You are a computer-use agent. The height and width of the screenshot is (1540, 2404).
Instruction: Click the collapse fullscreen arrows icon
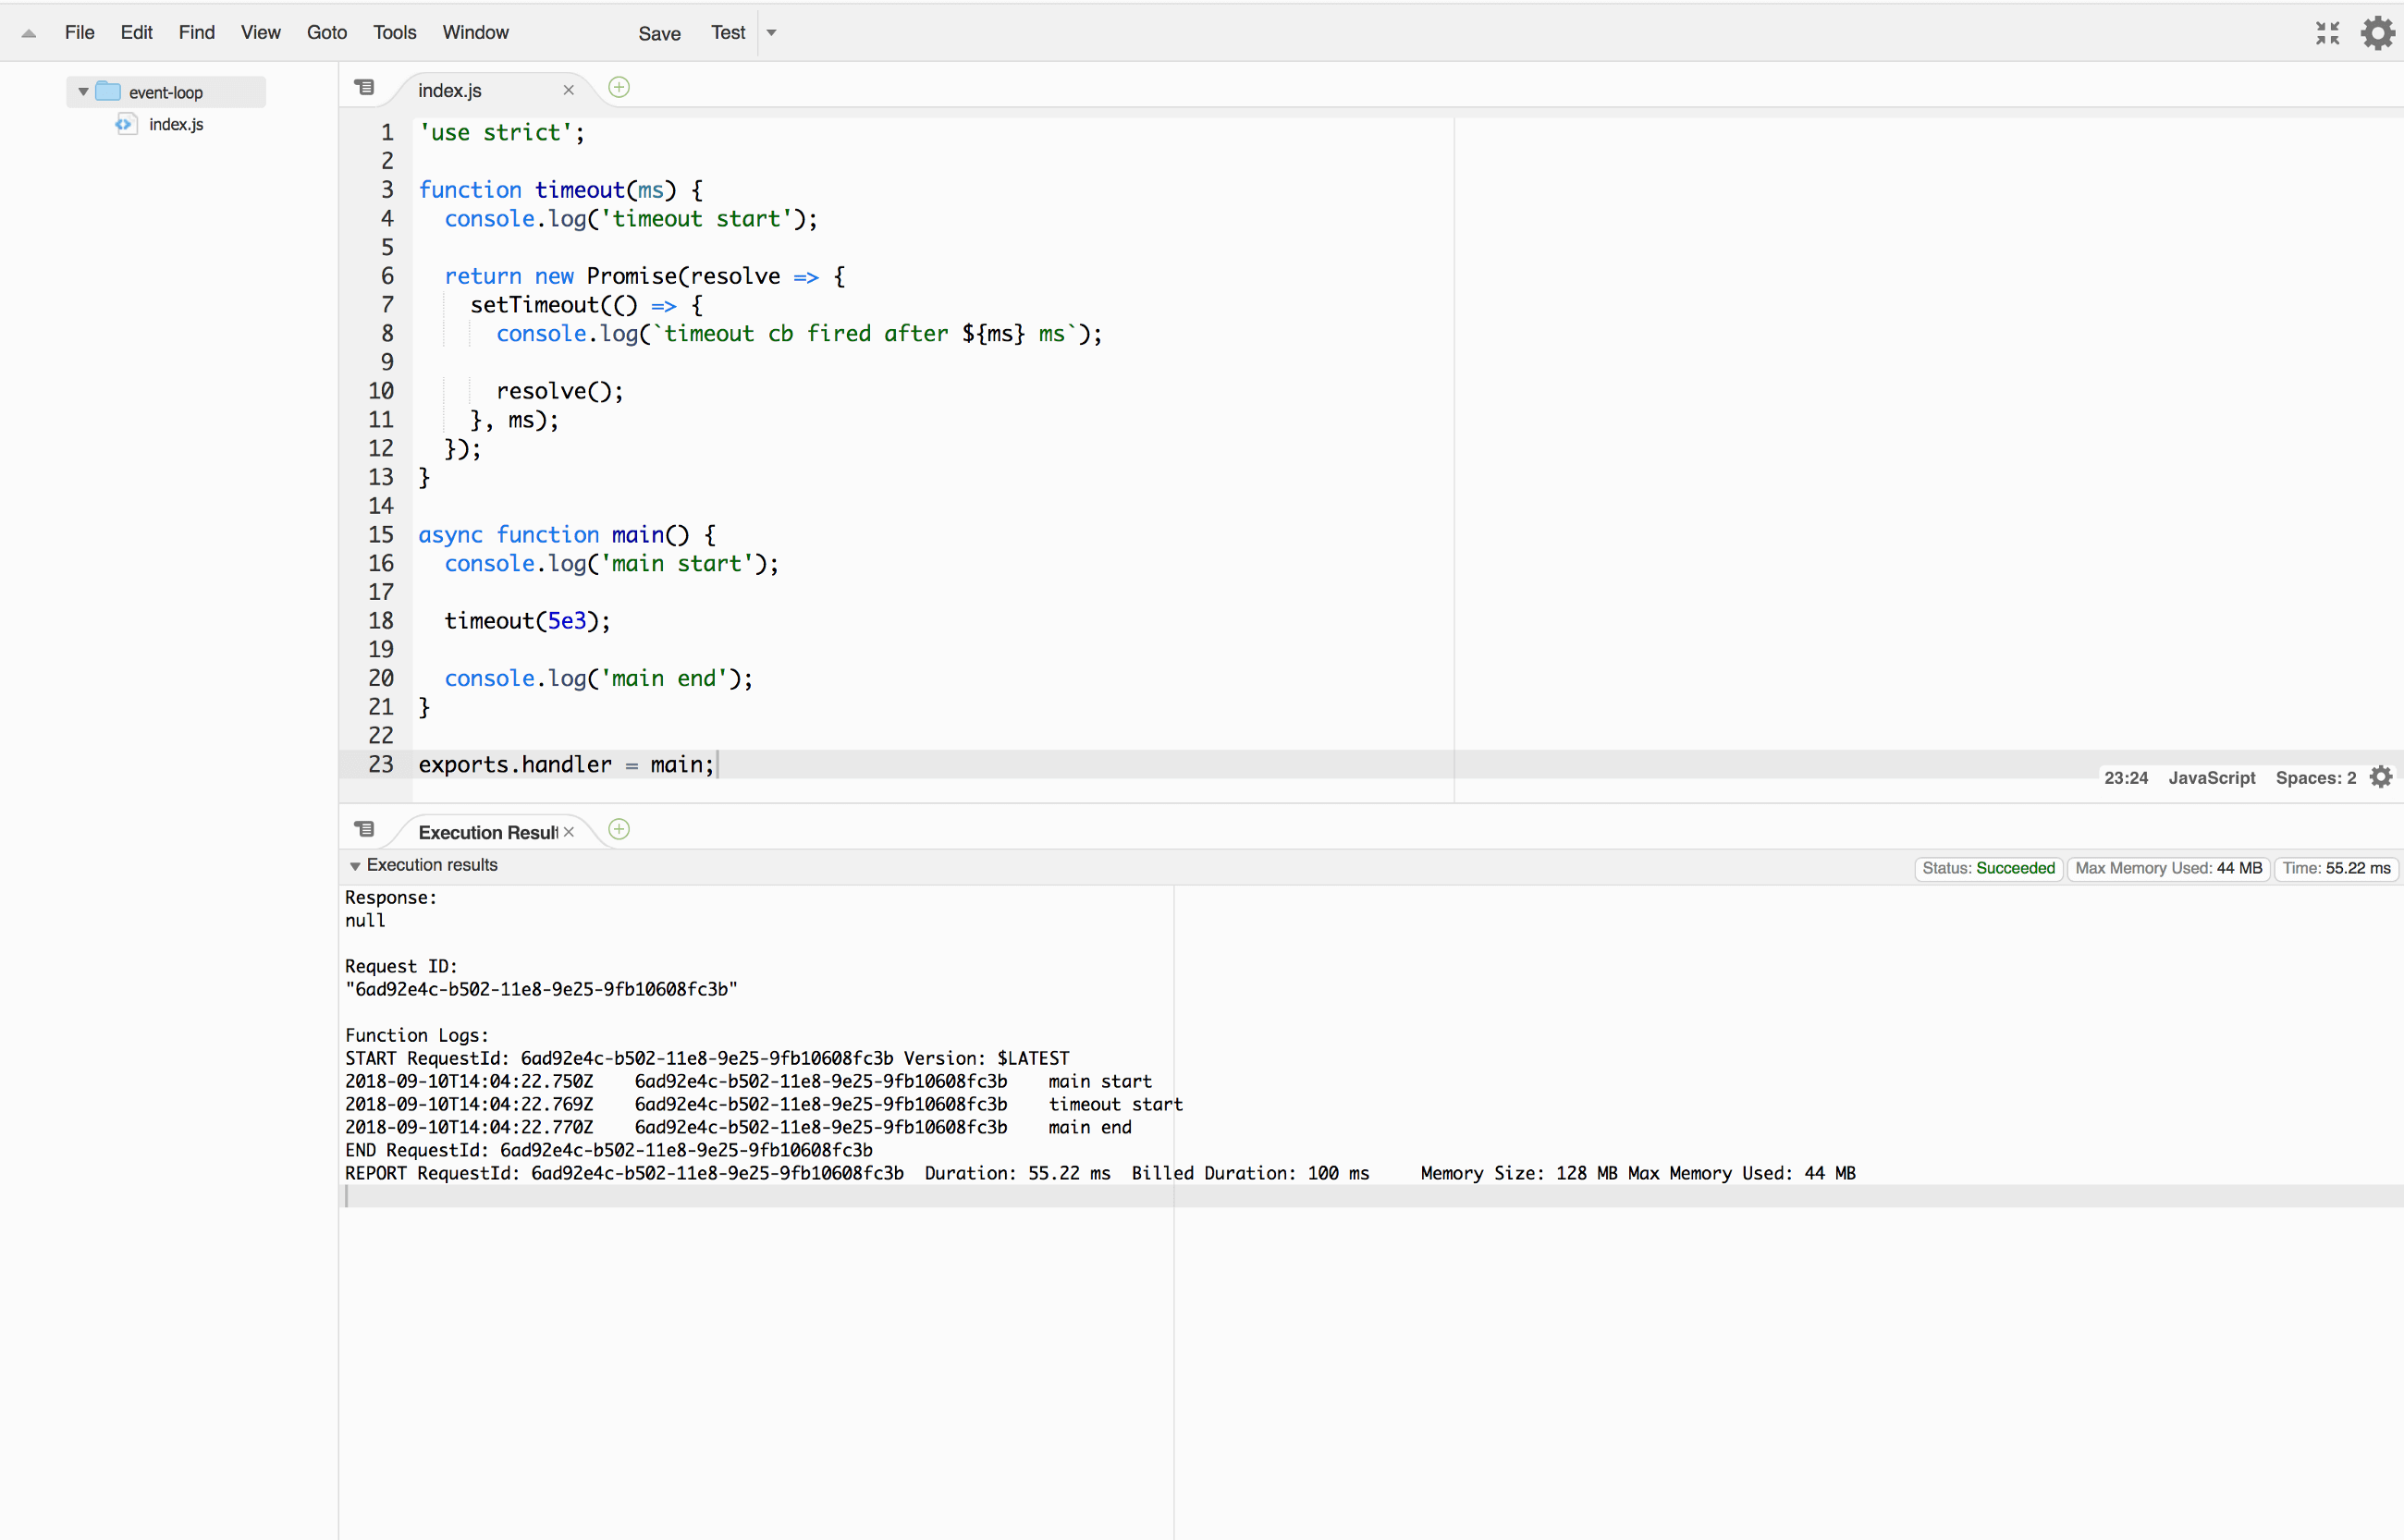pos(2327,33)
